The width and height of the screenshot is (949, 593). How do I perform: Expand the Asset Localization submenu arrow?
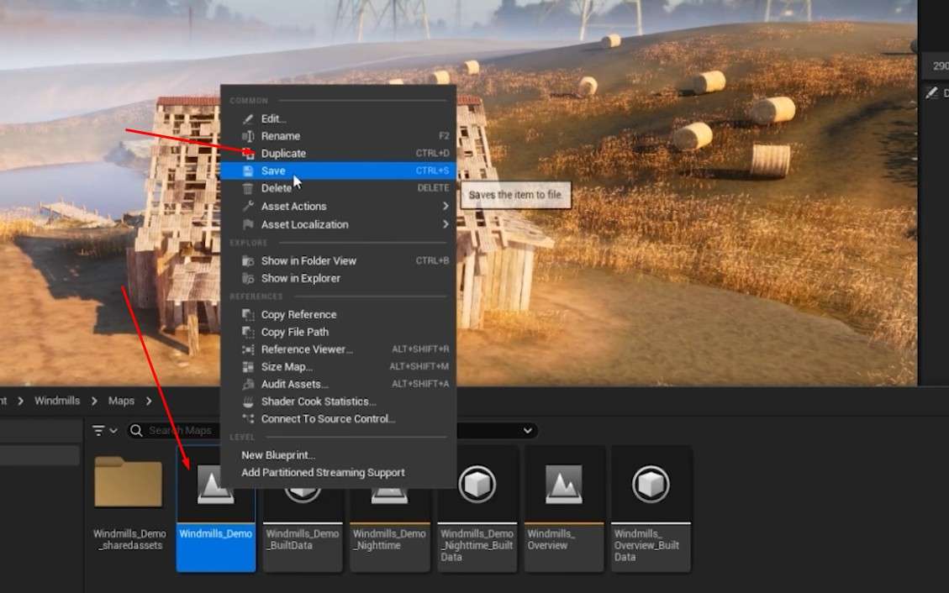[x=446, y=225]
